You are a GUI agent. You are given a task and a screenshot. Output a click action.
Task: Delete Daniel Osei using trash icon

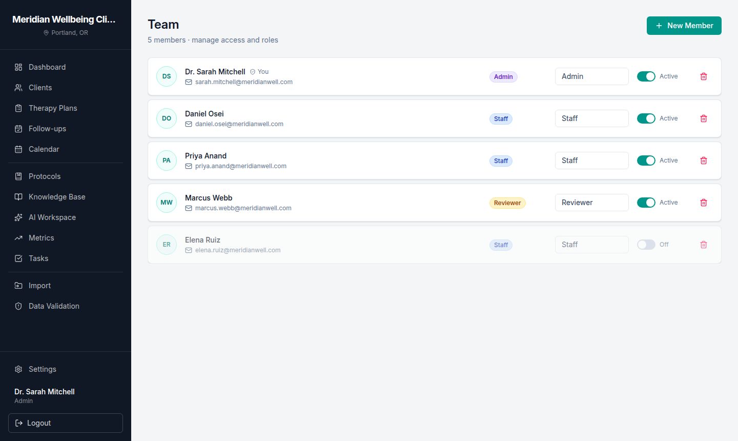point(704,118)
